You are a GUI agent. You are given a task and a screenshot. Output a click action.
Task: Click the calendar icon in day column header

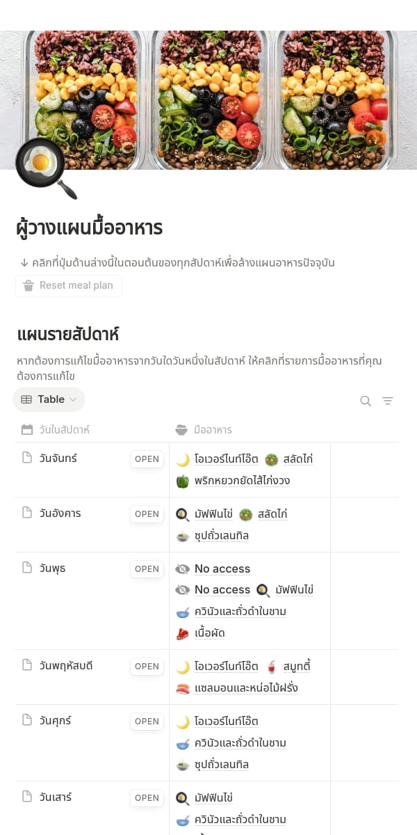tap(27, 430)
